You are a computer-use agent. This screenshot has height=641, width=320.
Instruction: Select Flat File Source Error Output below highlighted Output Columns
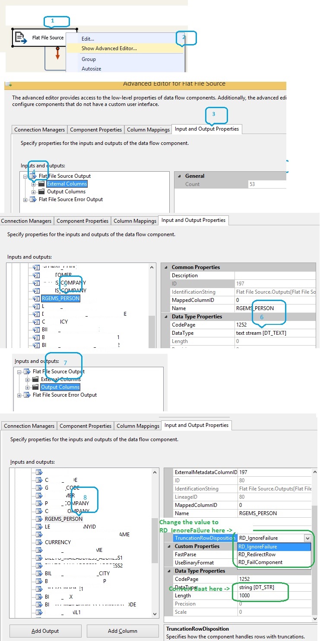65,395
